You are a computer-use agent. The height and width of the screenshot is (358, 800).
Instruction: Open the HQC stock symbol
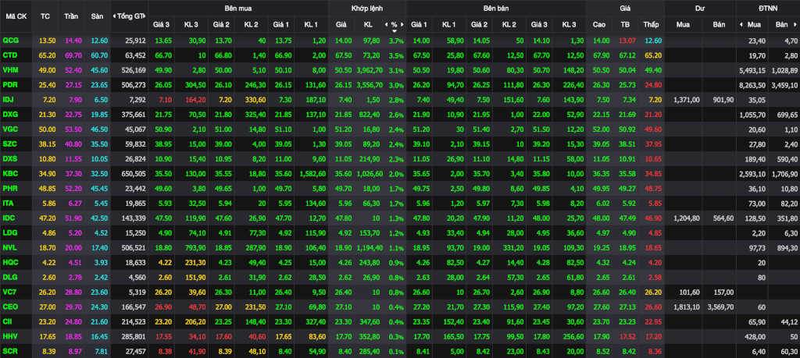(x=9, y=263)
